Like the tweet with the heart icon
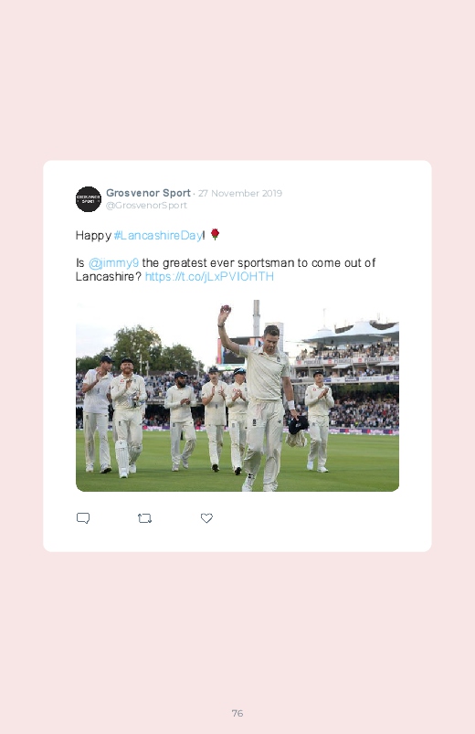 pos(206,518)
